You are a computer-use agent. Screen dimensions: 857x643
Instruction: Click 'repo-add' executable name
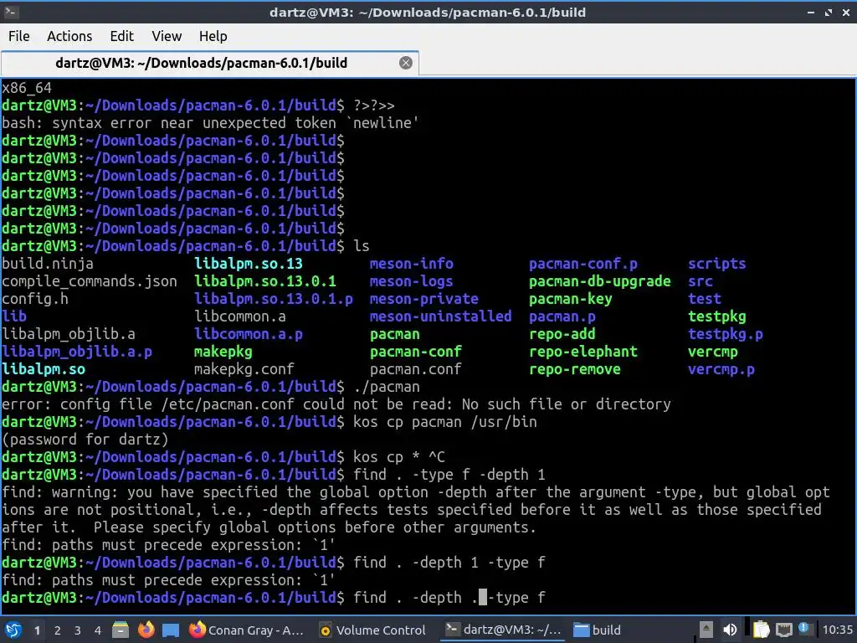562,334
